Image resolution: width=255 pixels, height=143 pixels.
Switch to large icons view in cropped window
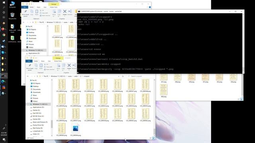click(153, 138)
